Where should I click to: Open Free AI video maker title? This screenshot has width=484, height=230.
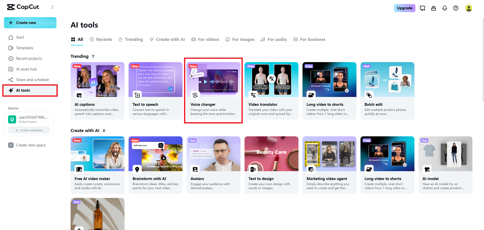(x=92, y=179)
